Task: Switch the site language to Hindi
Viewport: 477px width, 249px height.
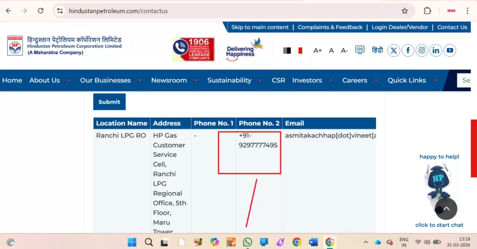Action: click(x=377, y=50)
